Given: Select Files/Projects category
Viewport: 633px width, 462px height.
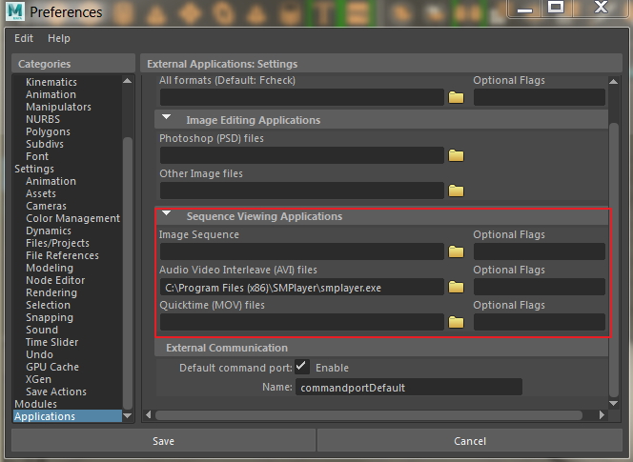Looking at the screenshot, I should [x=58, y=243].
